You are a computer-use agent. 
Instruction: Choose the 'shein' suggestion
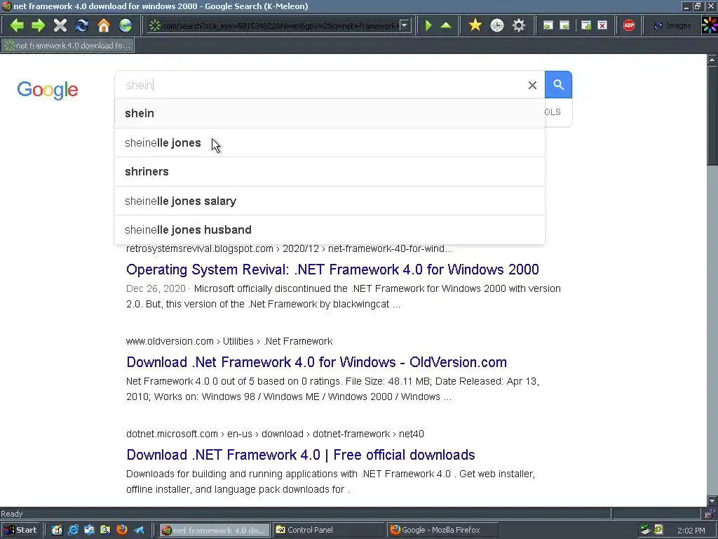pos(330,113)
